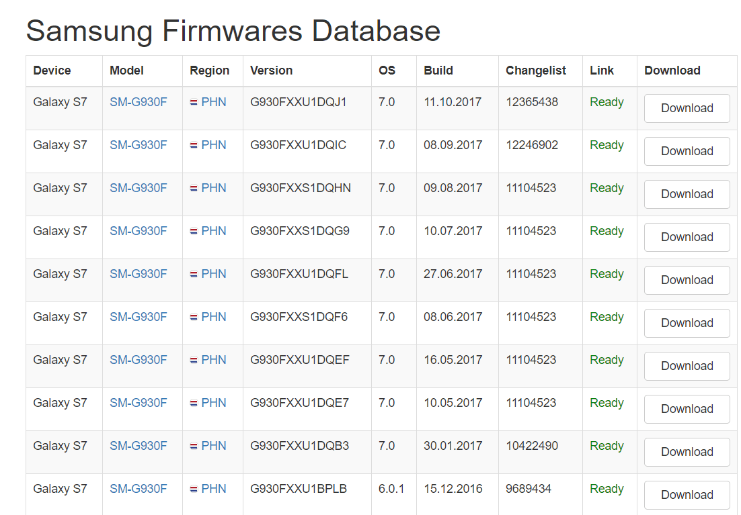This screenshot has width=741, height=515.
Task: Download the G930FXXS1DQG9 firmware
Action: click(x=687, y=237)
